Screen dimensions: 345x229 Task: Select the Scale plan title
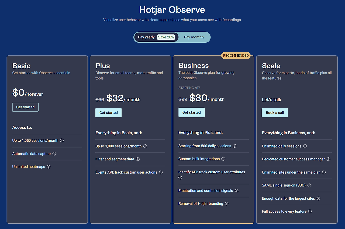click(x=271, y=66)
